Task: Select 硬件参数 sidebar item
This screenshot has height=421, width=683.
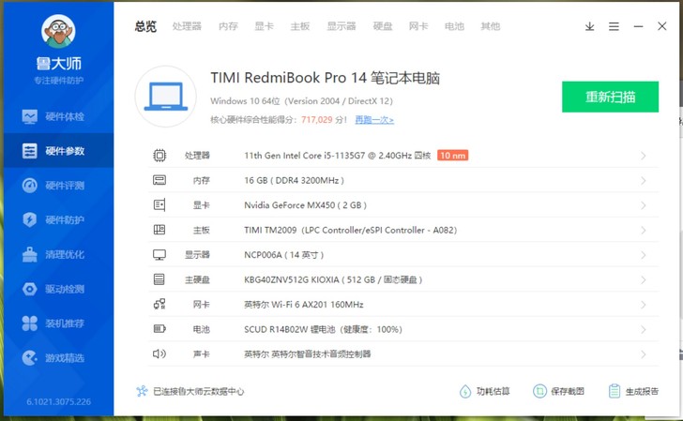Action: pyautogui.click(x=58, y=151)
